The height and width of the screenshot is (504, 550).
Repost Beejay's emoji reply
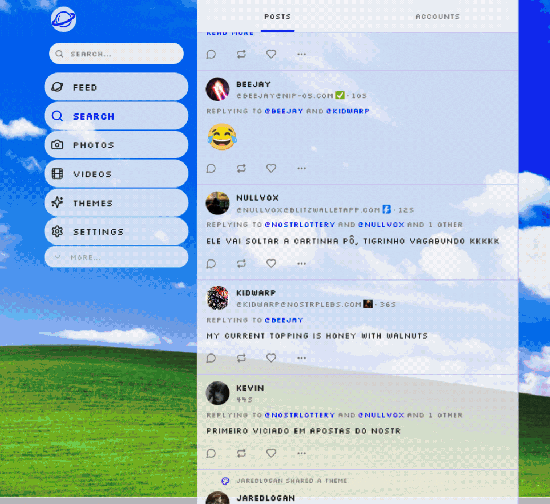tap(241, 168)
